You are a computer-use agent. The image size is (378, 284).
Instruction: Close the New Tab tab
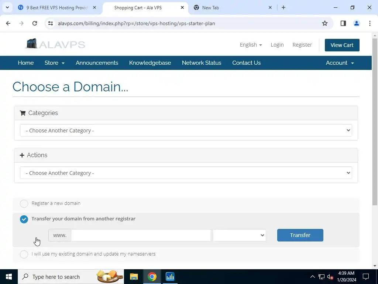[x=270, y=7]
